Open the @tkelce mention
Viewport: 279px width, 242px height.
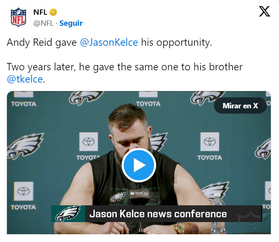pos(25,79)
